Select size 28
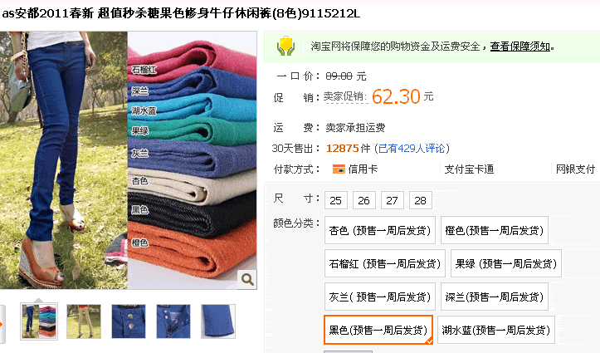Viewport: 600px width, 353px height. pyautogui.click(x=420, y=200)
